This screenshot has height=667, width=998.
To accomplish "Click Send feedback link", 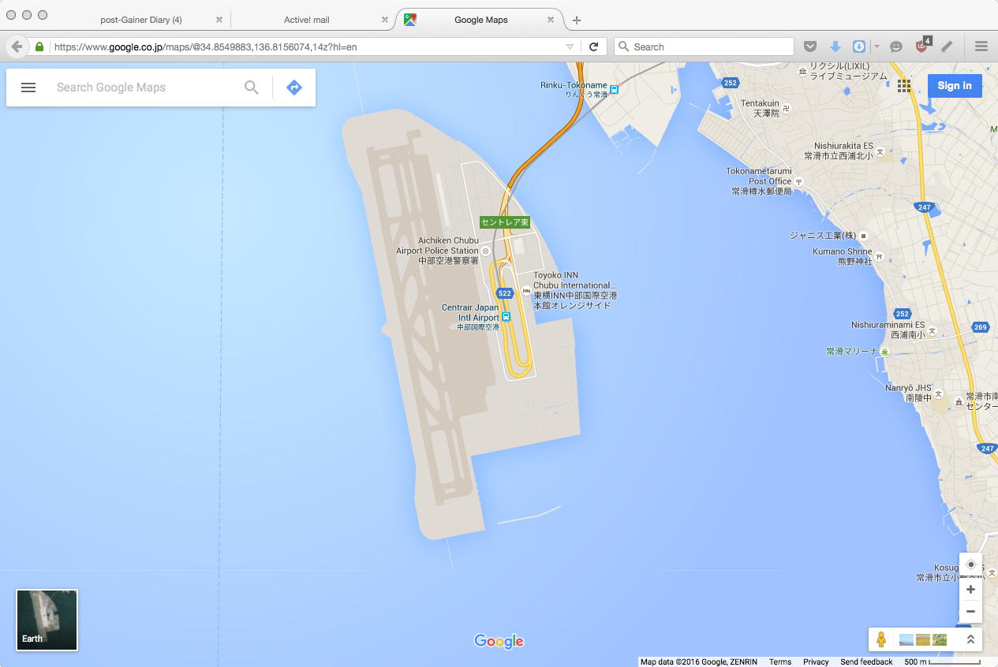I will click(866, 661).
